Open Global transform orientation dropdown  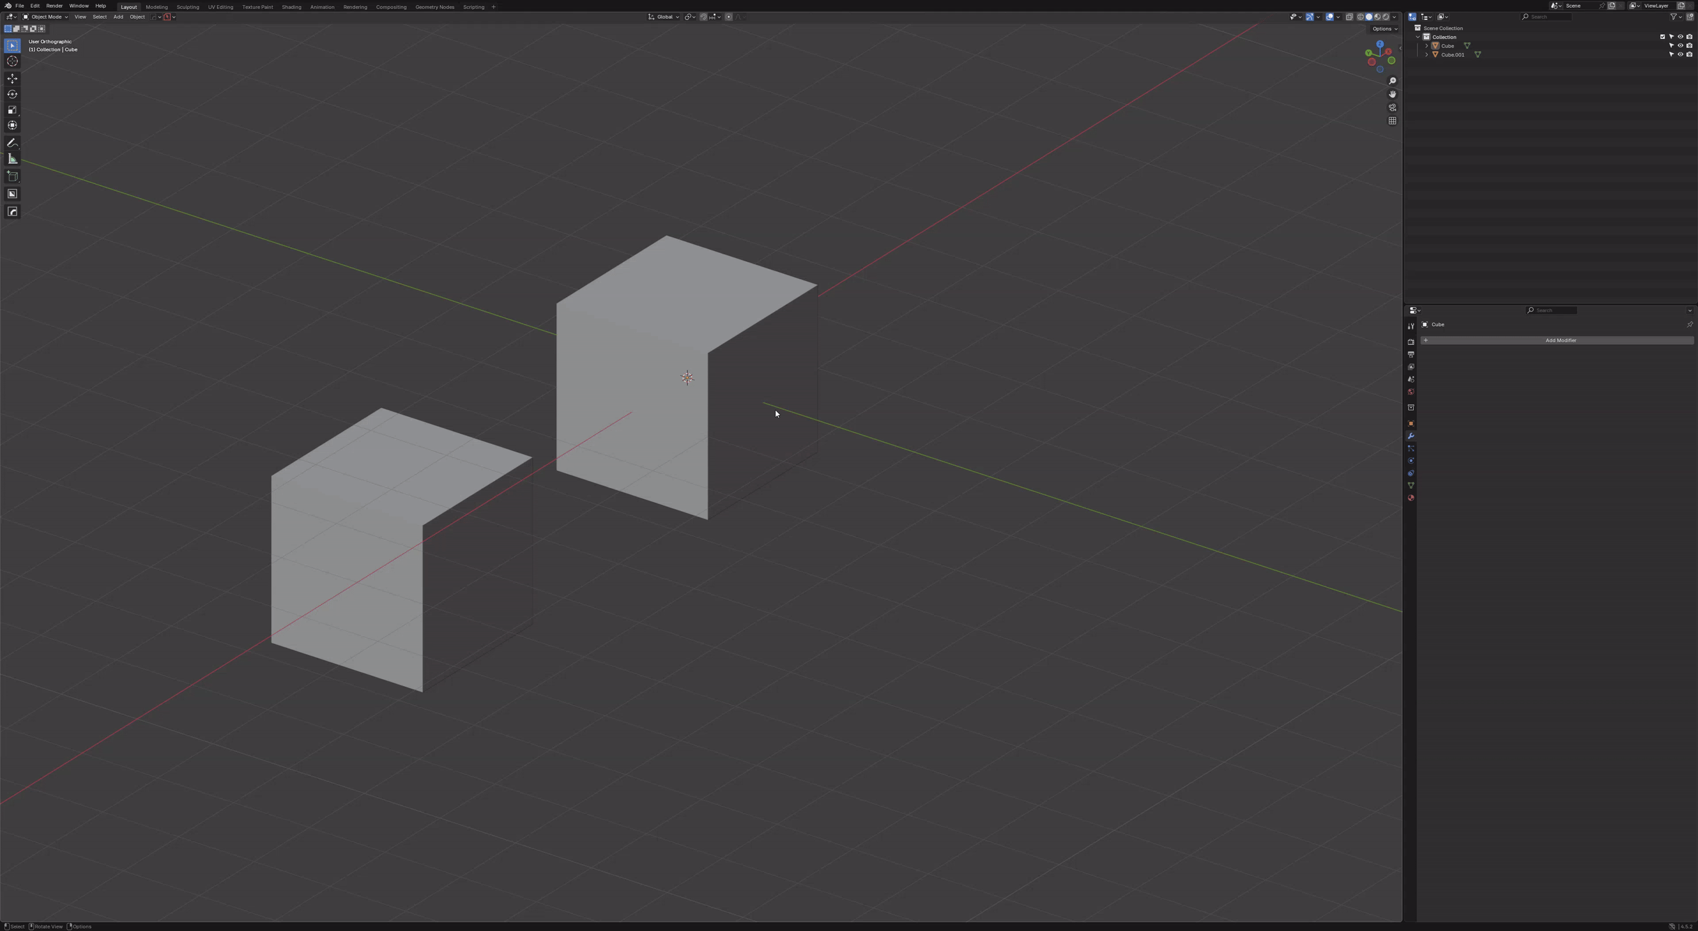(664, 17)
